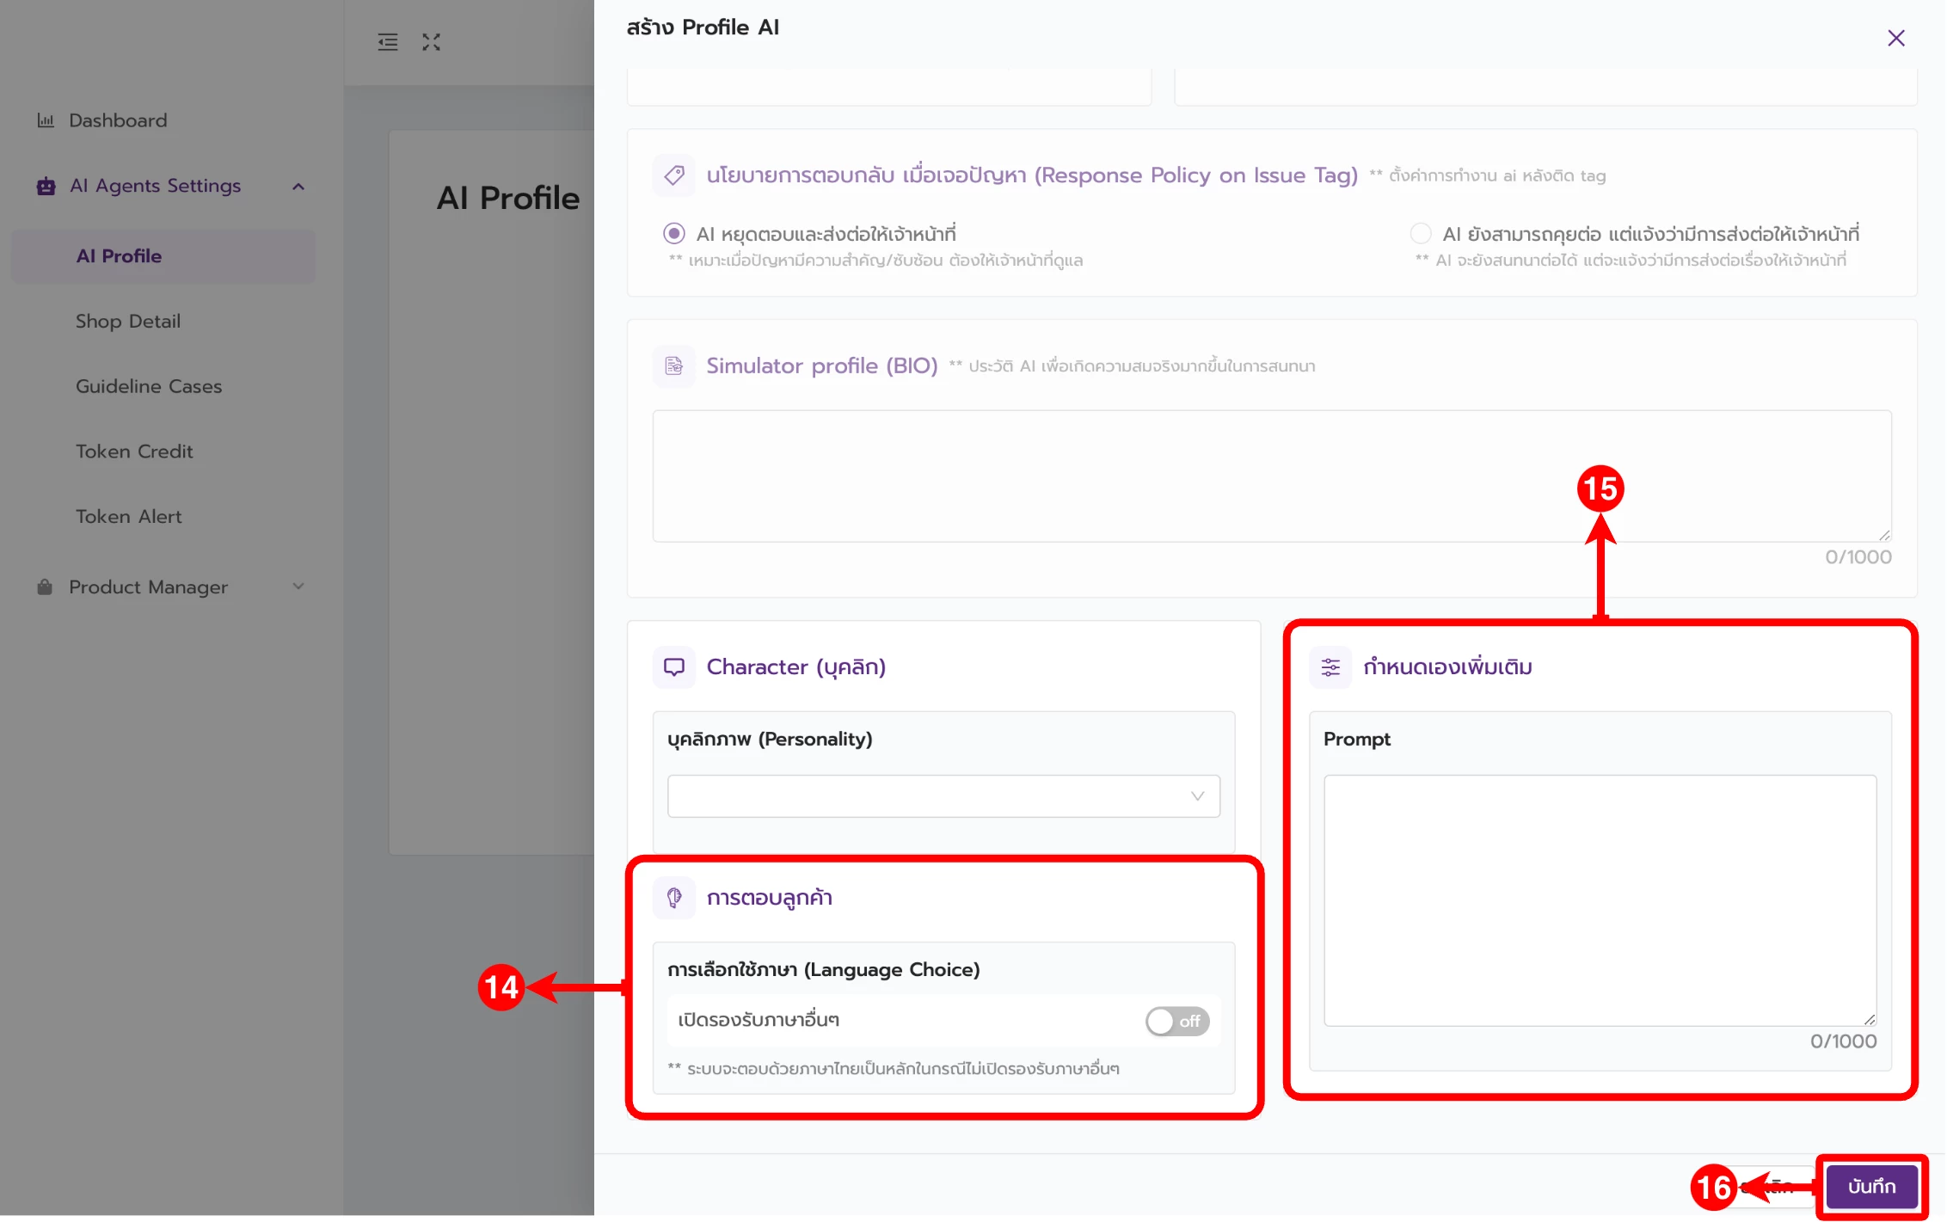Viewport: 1947px width, 1222px height.
Task: Click the Character speech bubble icon
Action: (x=674, y=666)
